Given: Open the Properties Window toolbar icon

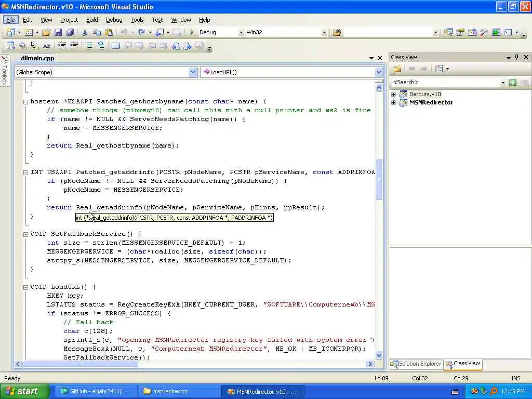Looking at the screenshot, I should coord(460,33).
